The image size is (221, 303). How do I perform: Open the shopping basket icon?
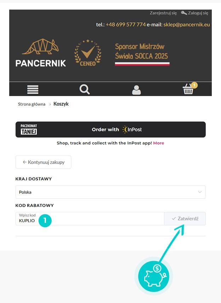pyautogui.click(x=188, y=90)
